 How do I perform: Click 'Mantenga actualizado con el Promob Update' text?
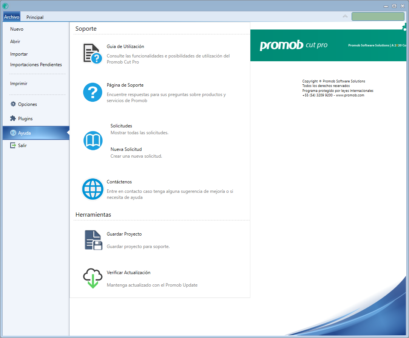(x=152, y=285)
